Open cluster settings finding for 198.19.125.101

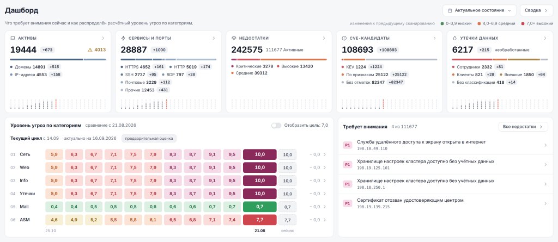point(445,165)
